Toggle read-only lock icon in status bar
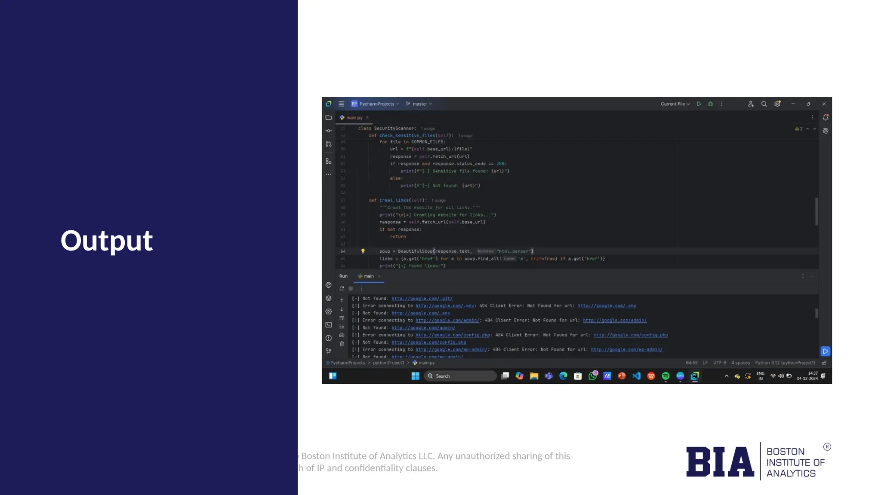 tap(824, 363)
